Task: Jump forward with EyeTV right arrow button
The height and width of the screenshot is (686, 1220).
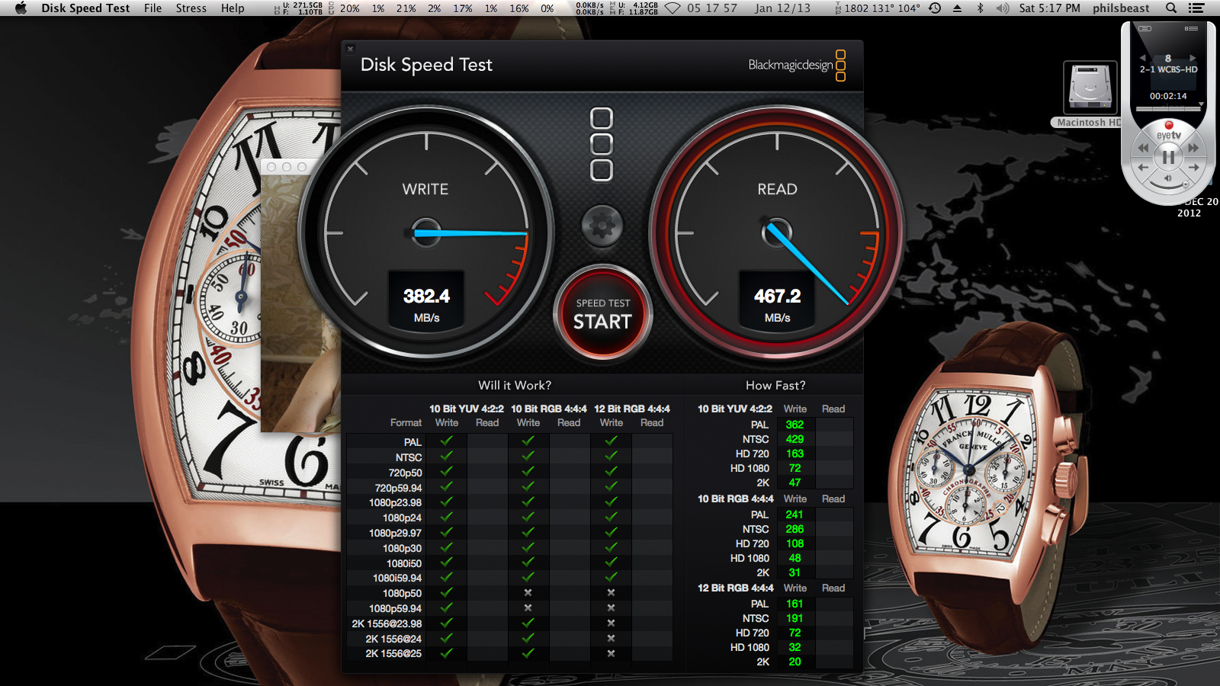Action: [1194, 167]
